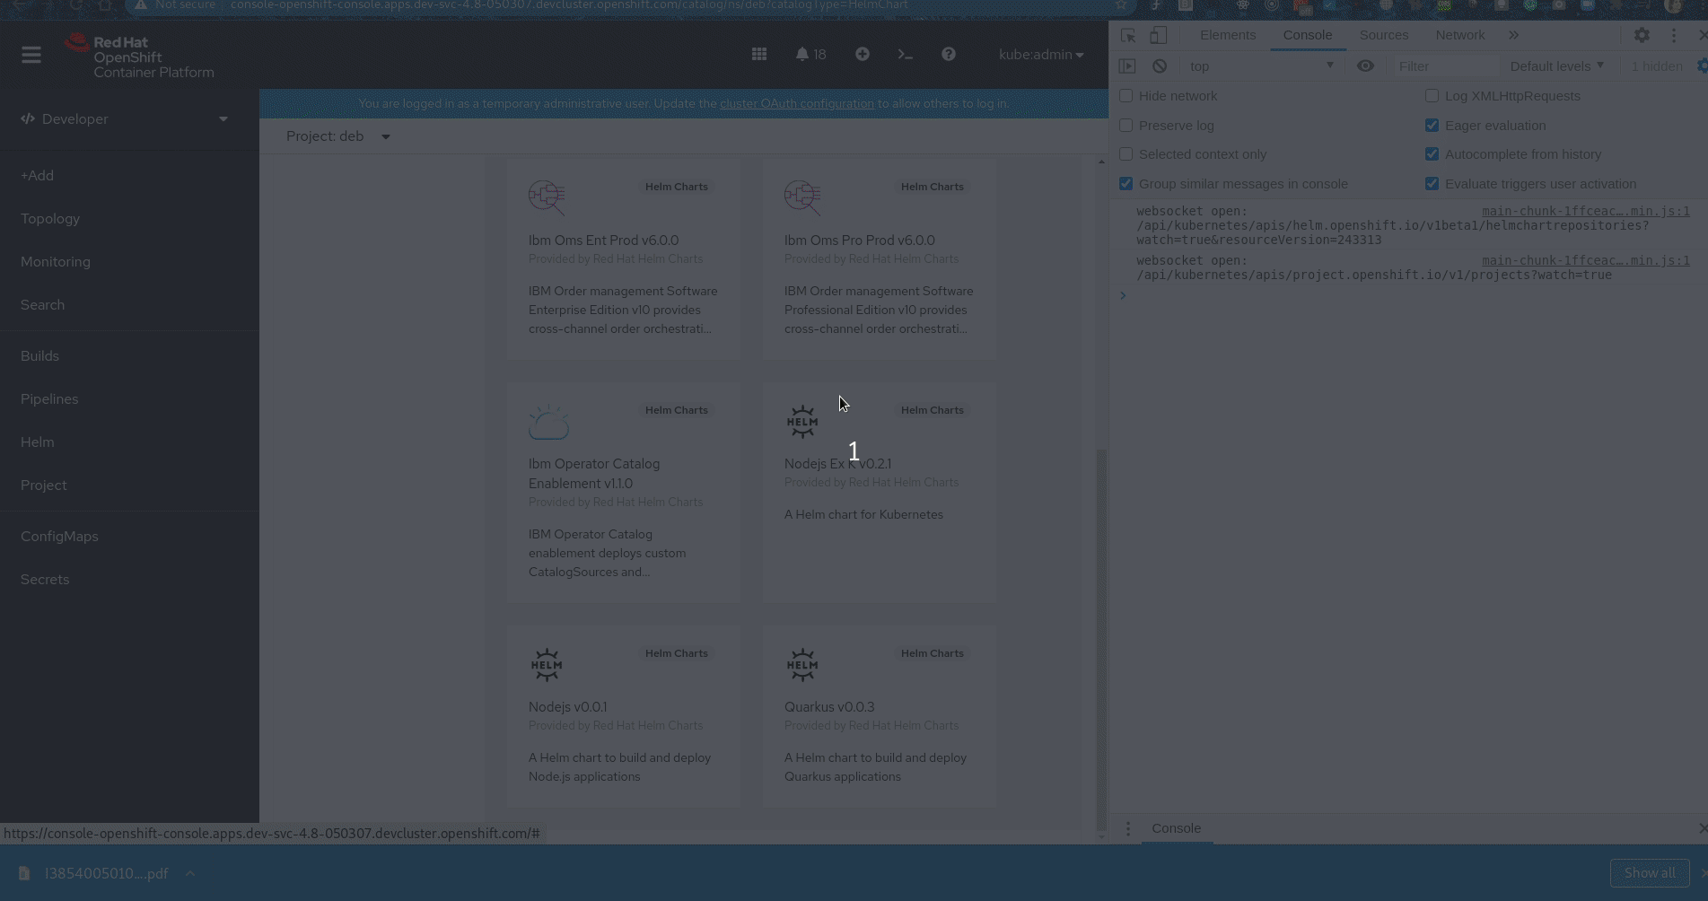Open the DevTools three-dot customize menu
Viewport: 1708px width, 901px height.
(1674, 35)
